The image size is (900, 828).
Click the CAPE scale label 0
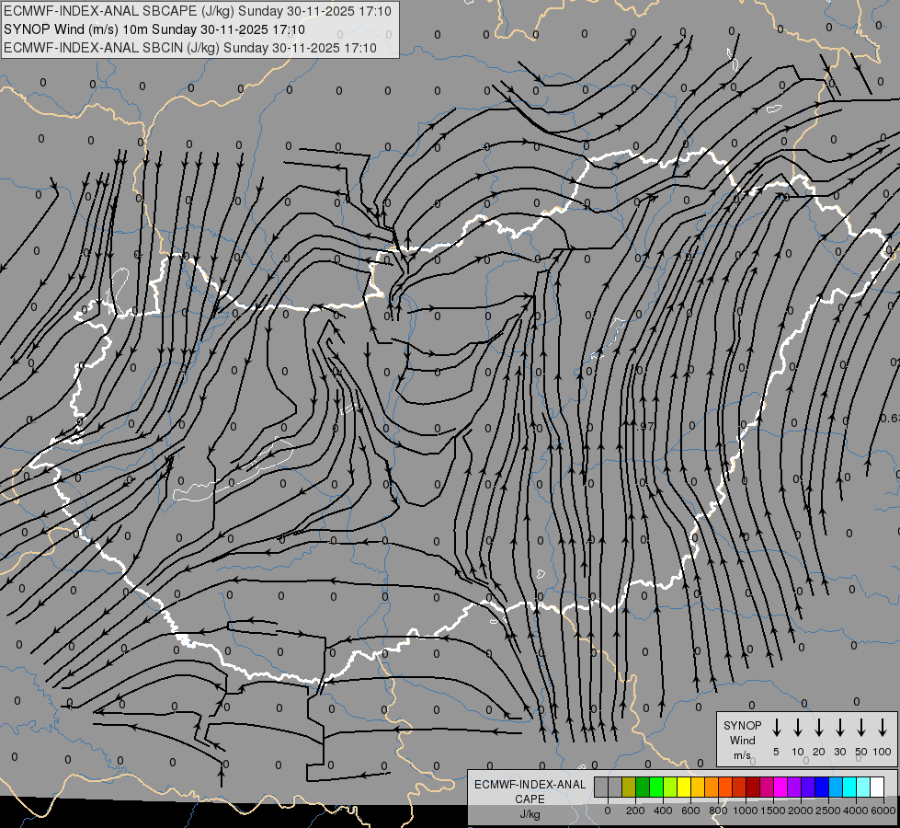coord(608,811)
